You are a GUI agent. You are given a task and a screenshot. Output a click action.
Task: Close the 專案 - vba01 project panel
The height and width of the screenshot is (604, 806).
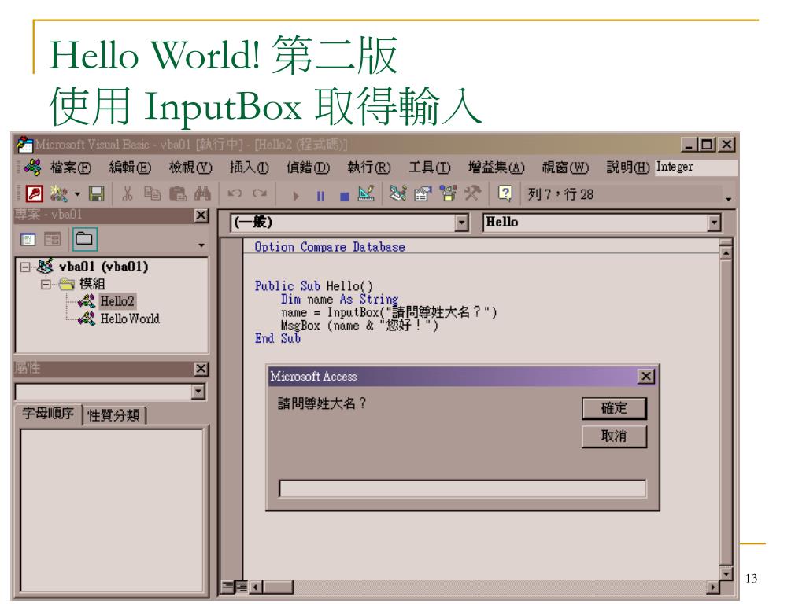[x=201, y=215]
